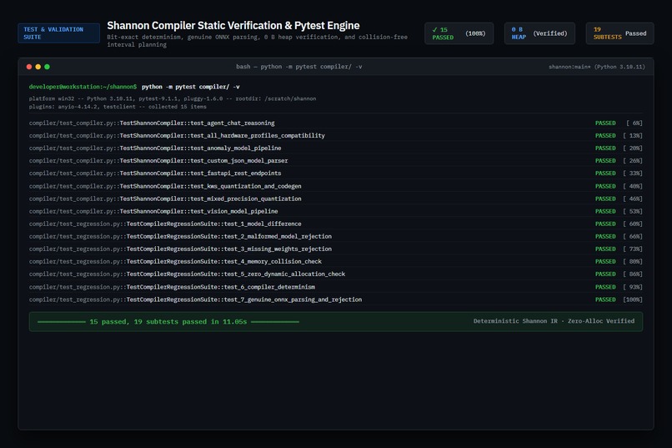This screenshot has width=672, height=448.
Task: Click the terminal title 'bash — python -m pytest compiler/ -v'
Action: (x=299, y=67)
